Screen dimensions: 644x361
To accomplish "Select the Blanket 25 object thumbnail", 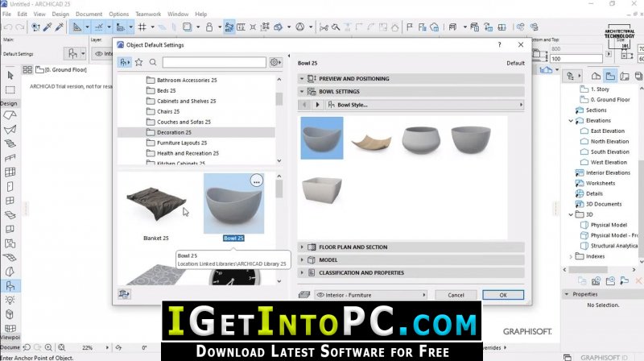I will click(156, 205).
